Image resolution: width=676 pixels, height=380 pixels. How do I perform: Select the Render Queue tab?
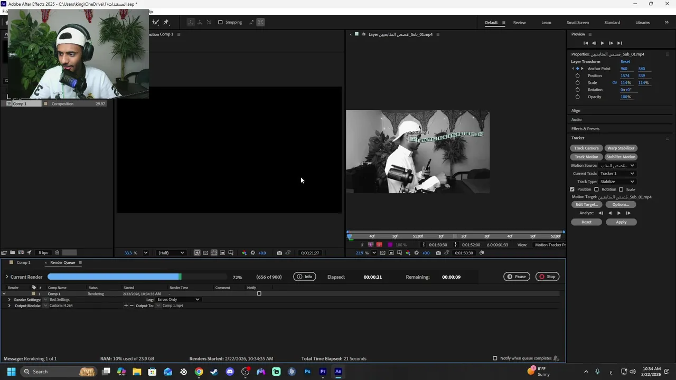(62, 262)
